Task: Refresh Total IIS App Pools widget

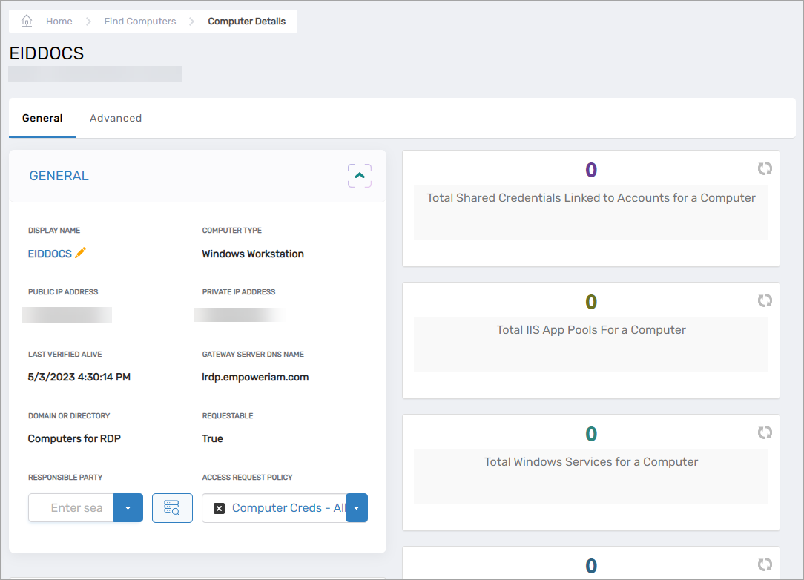Action: click(x=765, y=300)
